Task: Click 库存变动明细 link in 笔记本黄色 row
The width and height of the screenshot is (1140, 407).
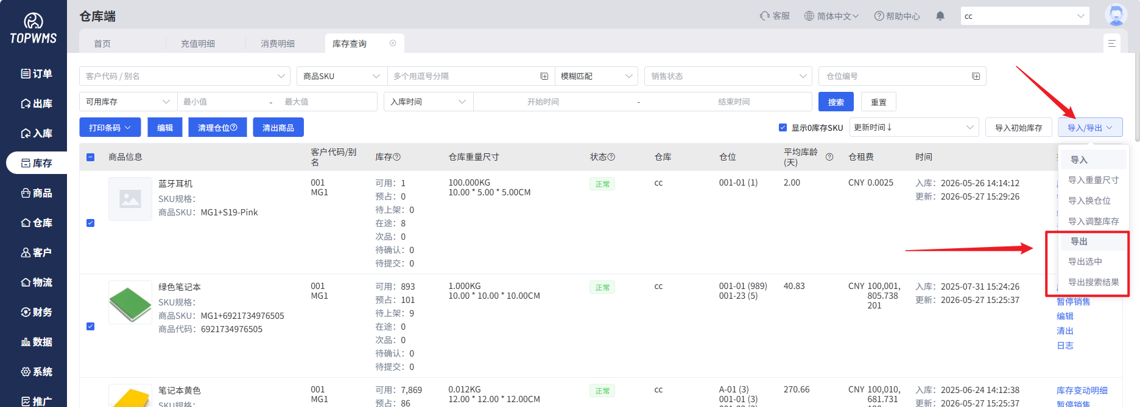Action: (x=1082, y=391)
